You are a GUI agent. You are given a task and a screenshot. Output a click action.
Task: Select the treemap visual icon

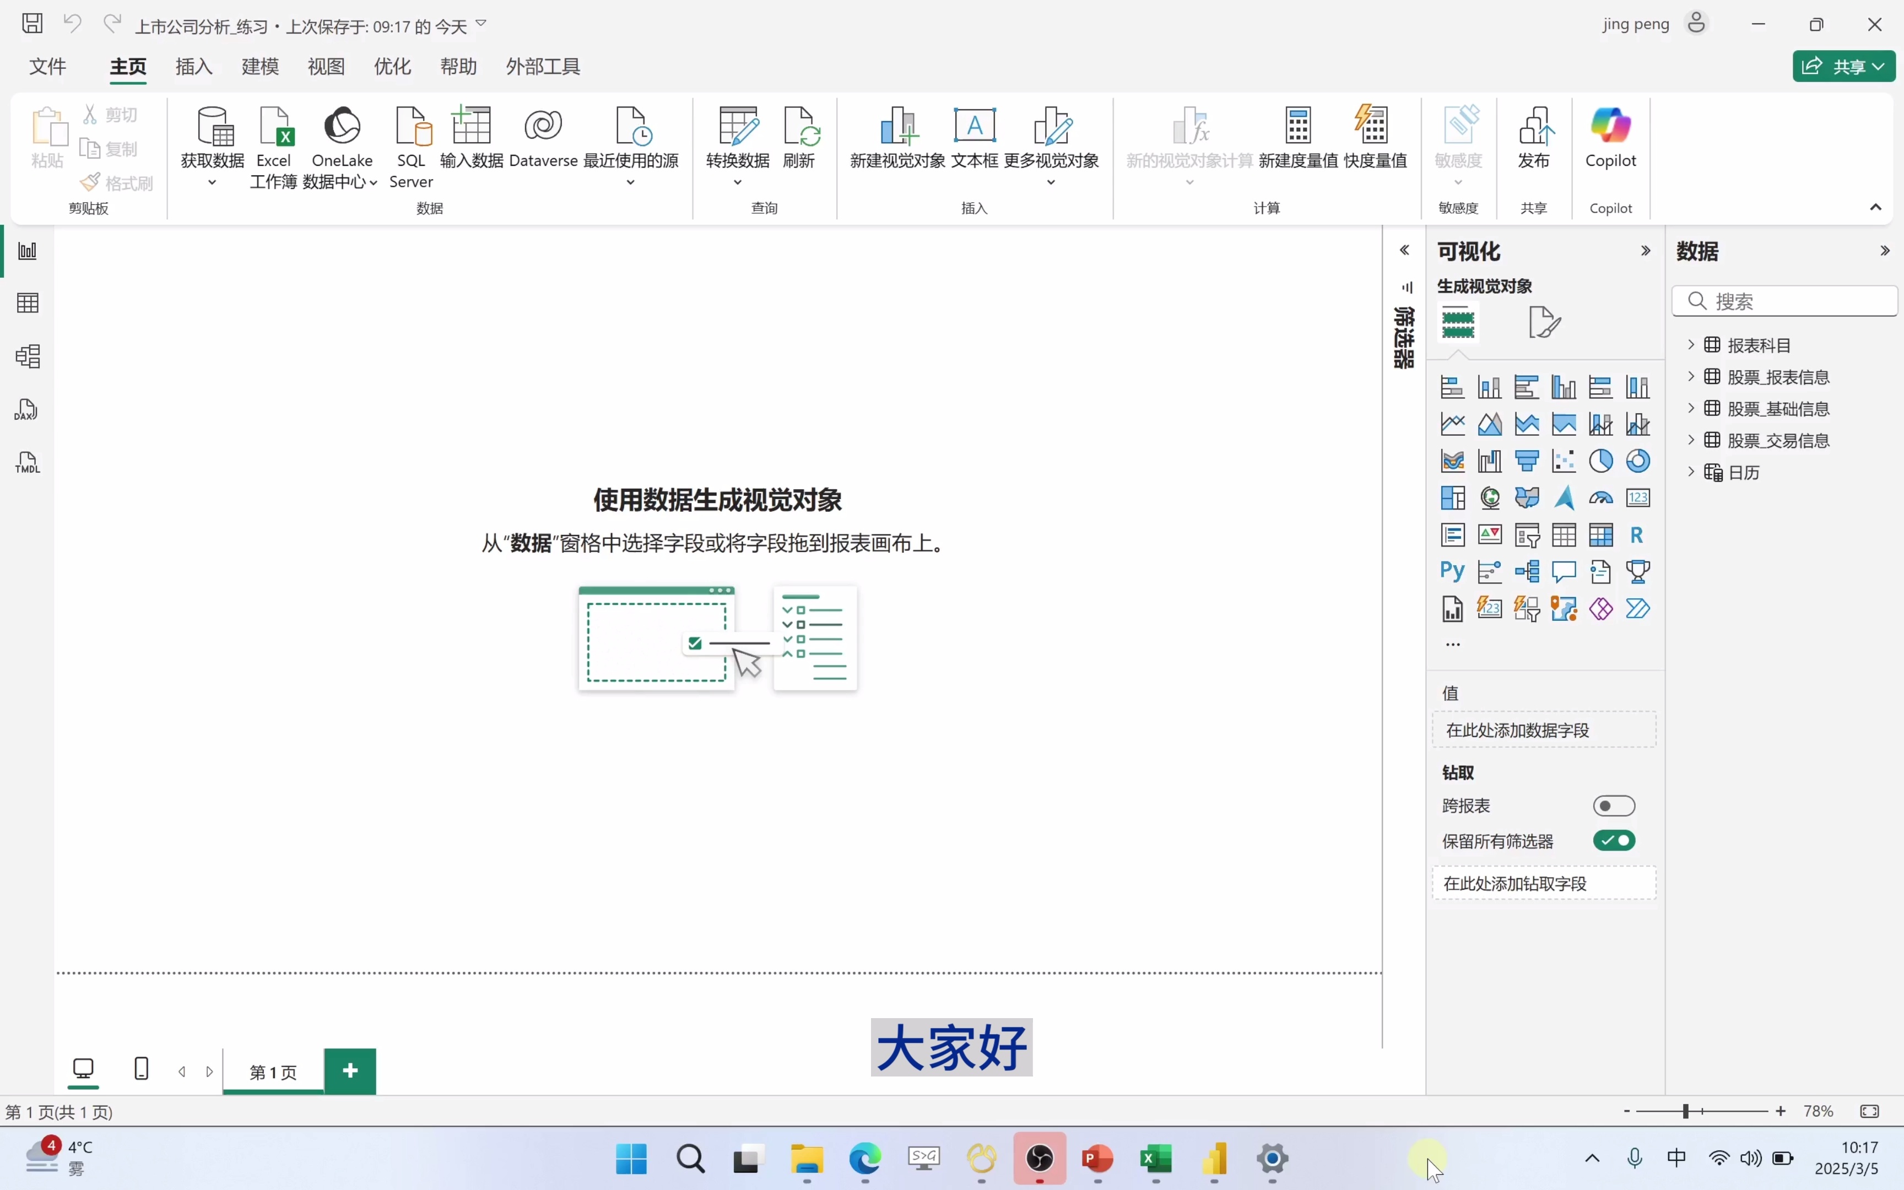[x=1452, y=498]
